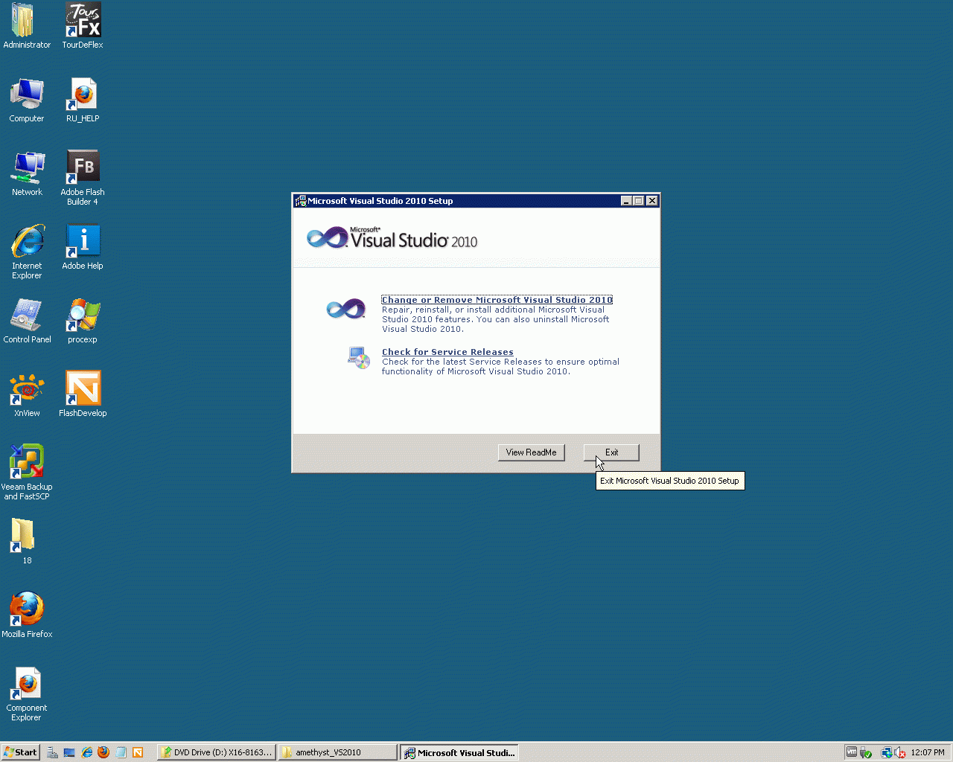Select the Administrator folder icon on desktop
Viewport: 953px width, 762px height.
click(27, 26)
